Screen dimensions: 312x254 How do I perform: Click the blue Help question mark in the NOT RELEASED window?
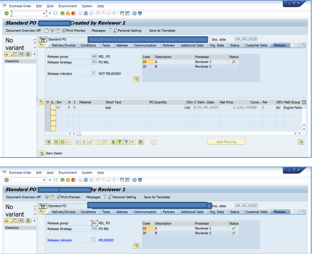pyautogui.click(x=134, y=13)
